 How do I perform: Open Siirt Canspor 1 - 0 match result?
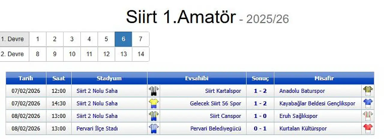(260, 116)
